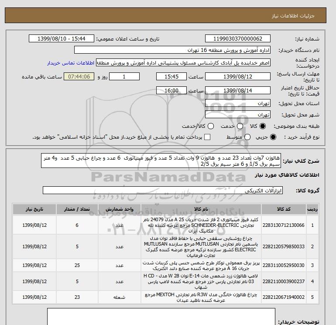
Task: Click the SCHNEIDER-ELECTRIC fuse switch item name
Action: tap(201, 225)
